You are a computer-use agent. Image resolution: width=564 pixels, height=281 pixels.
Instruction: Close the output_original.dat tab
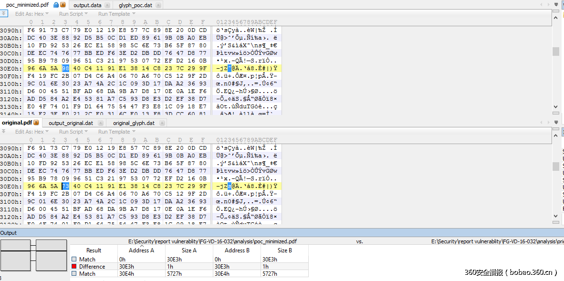[102, 123]
